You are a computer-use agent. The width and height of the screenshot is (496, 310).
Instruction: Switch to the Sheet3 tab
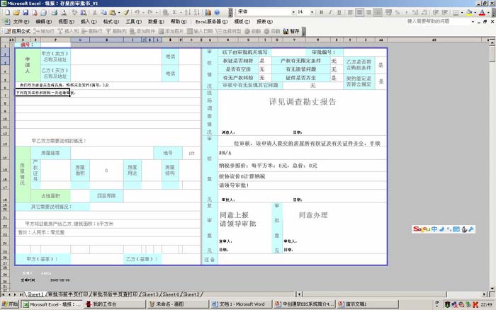click(150, 294)
